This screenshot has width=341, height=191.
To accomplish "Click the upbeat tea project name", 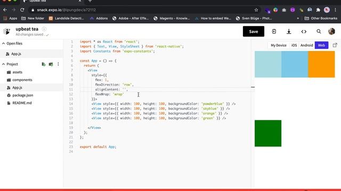I will tap(27, 29).
